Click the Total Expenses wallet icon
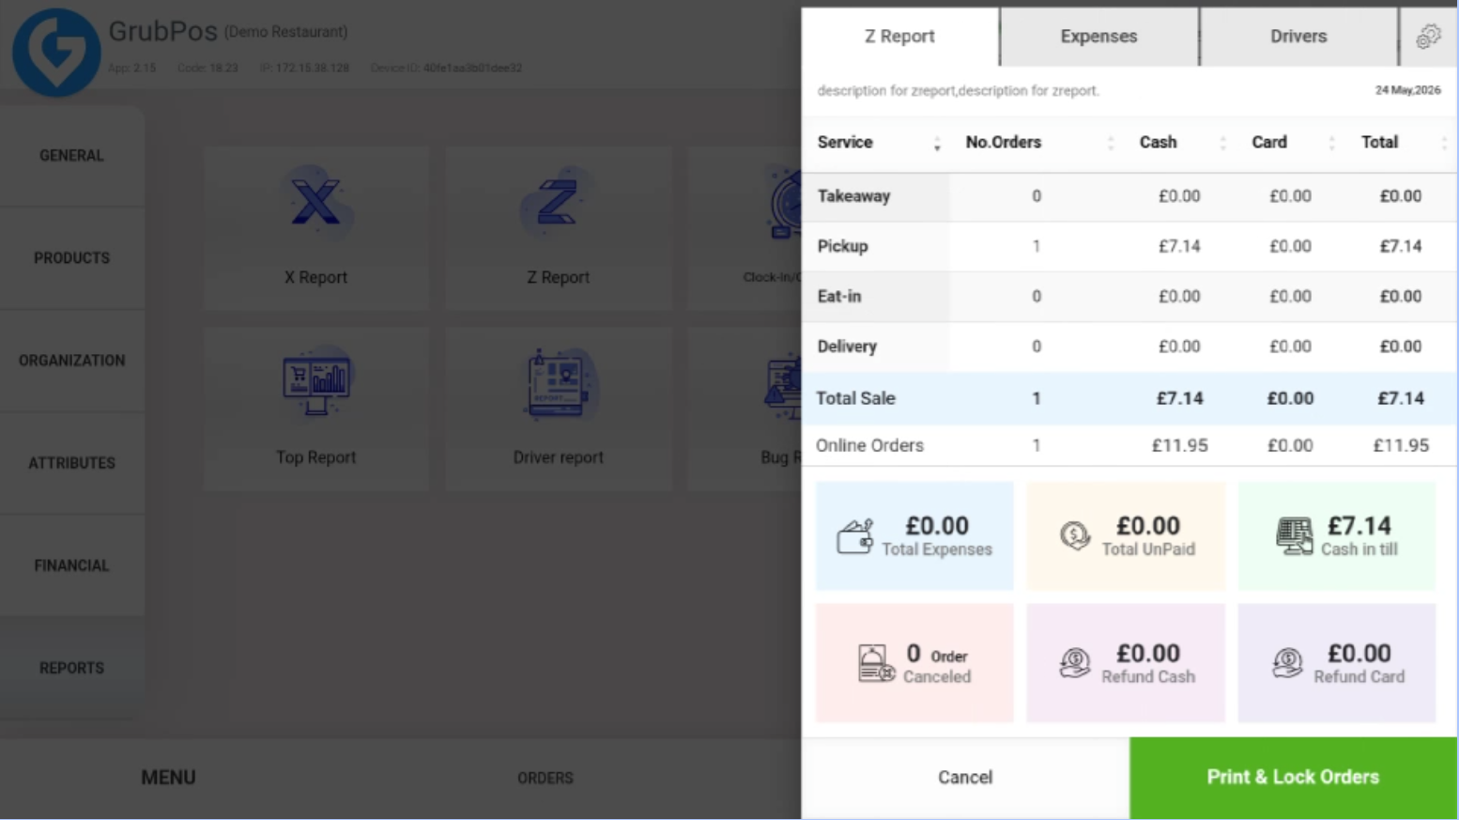Image resolution: width=1459 pixels, height=820 pixels. tap(855, 536)
